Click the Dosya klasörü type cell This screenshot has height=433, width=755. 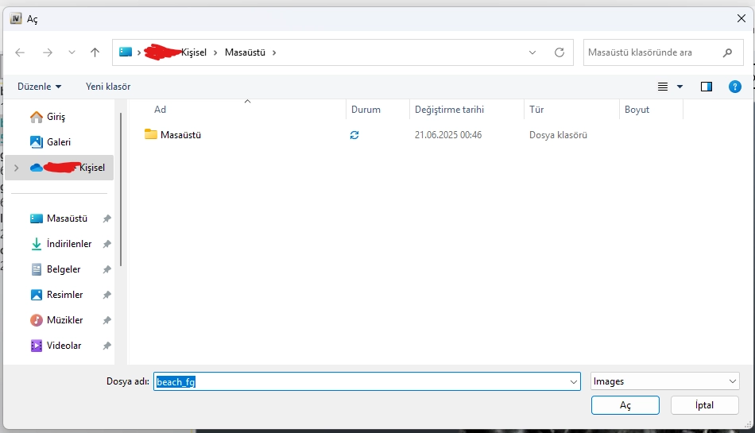pyautogui.click(x=558, y=135)
